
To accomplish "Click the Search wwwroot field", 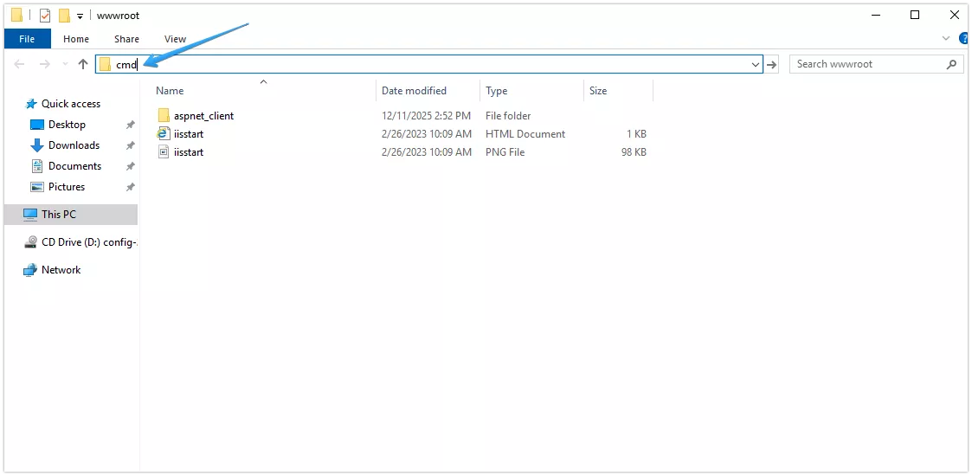I will 877,64.
